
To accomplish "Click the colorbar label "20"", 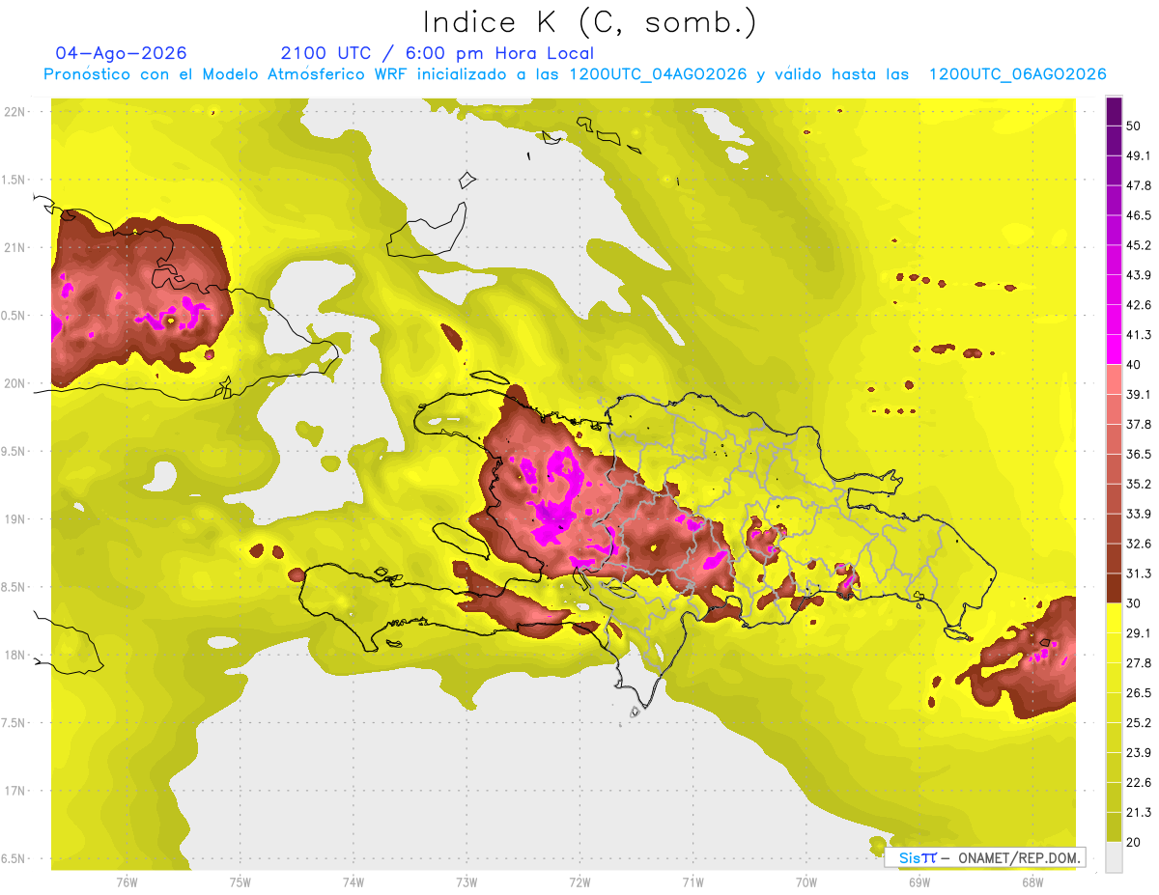I will (x=1134, y=842).
